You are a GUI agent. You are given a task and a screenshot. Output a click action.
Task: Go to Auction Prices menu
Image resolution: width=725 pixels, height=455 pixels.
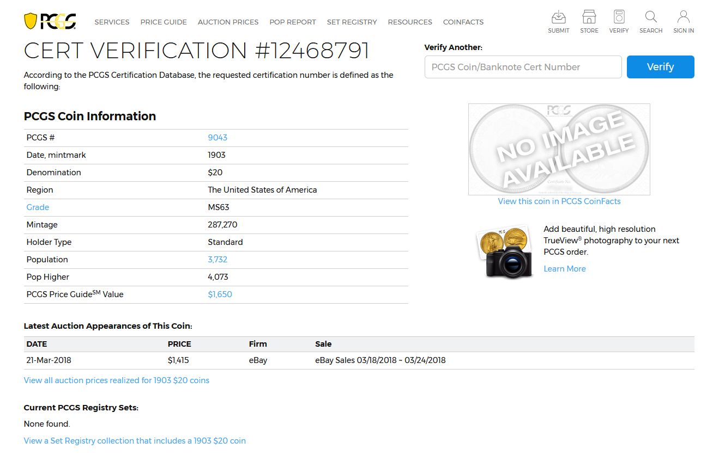point(228,22)
